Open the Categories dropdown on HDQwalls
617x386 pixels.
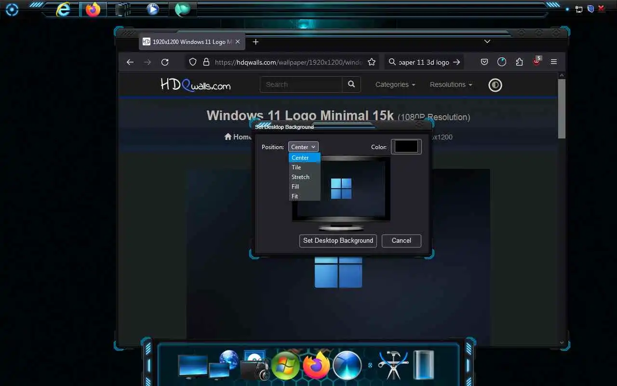(395, 84)
